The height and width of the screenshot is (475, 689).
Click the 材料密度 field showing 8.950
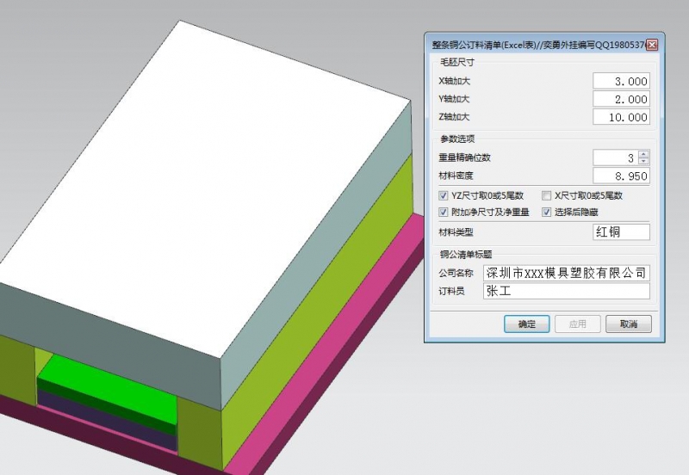pos(620,176)
